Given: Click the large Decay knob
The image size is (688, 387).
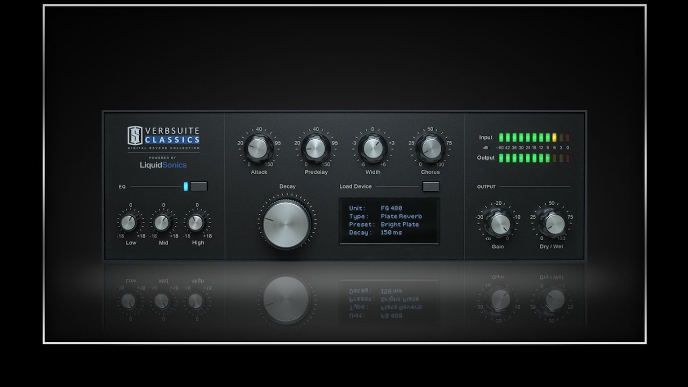Looking at the screenshot, I should click(286, 224).
